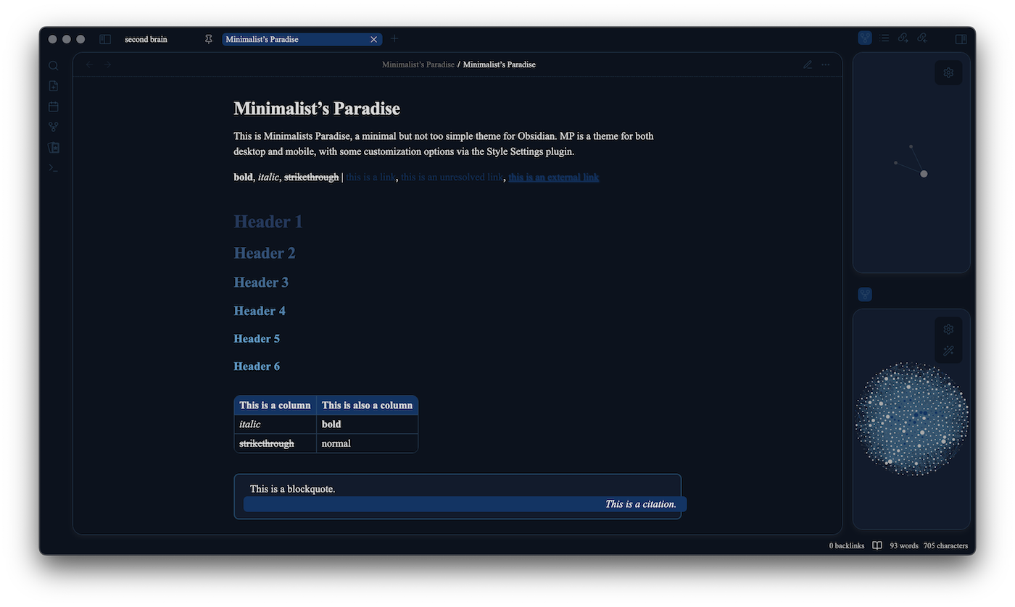Click the 'bold' table cell

(x=367, y=424)
